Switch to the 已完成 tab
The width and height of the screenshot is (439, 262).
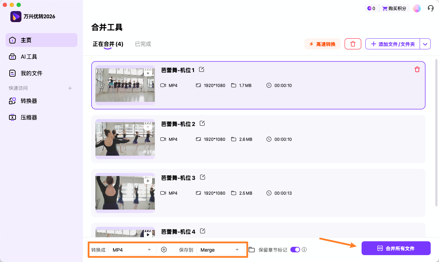142,44
